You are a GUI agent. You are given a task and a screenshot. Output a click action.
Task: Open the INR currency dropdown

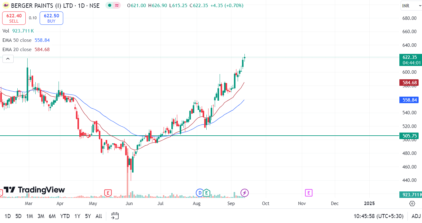(x=411, y=6)
